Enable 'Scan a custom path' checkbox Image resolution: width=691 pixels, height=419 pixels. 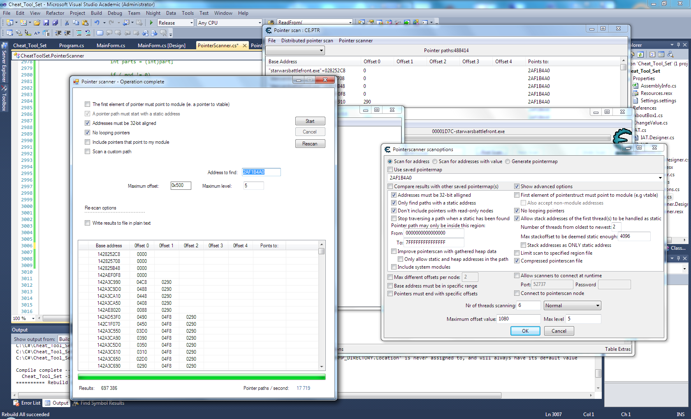pos(87,152)
